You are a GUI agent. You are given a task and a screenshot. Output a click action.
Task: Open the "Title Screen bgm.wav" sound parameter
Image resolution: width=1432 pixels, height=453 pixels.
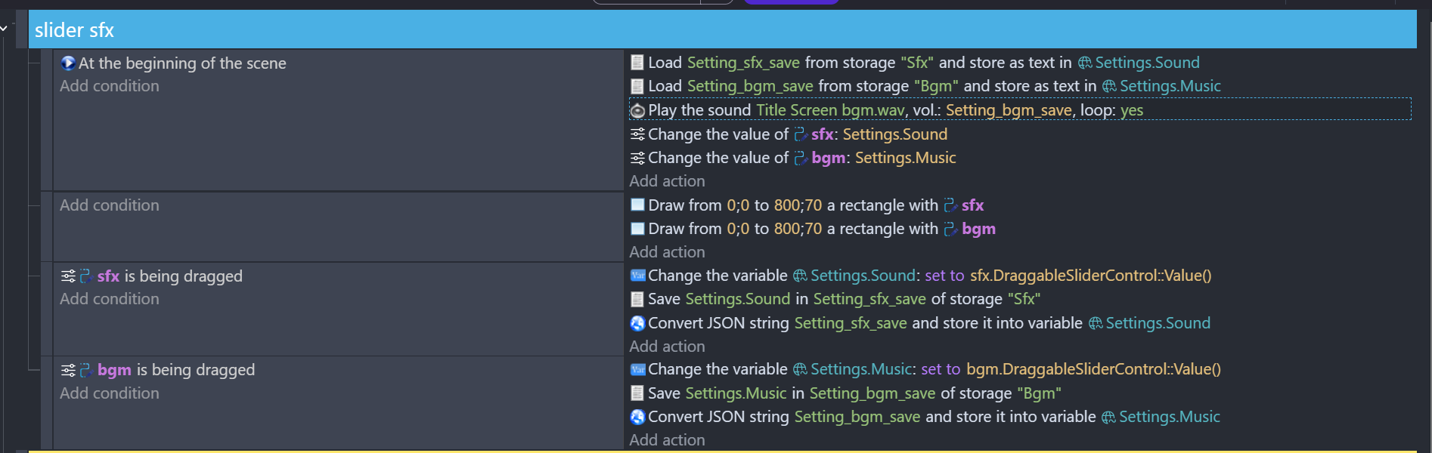pyautogui.click(x=829, y=110)
